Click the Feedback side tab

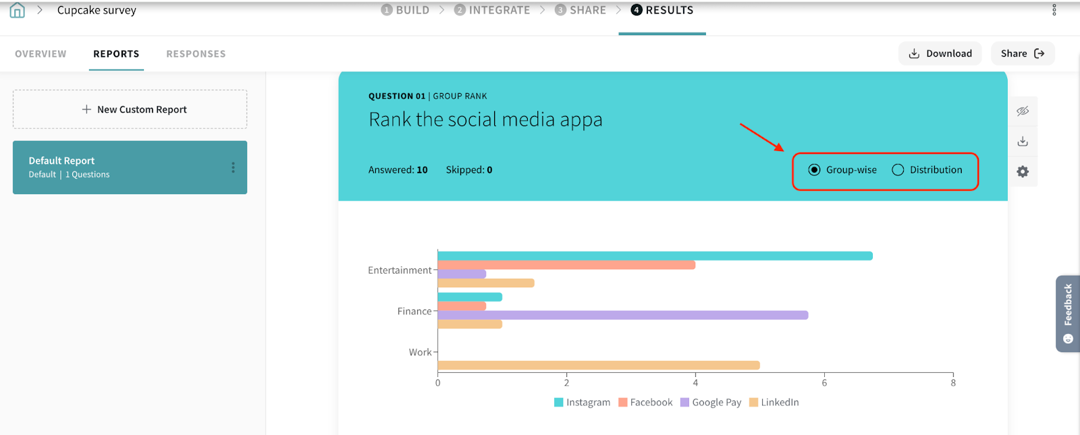pyautogui.click(x=1067, y=313)
